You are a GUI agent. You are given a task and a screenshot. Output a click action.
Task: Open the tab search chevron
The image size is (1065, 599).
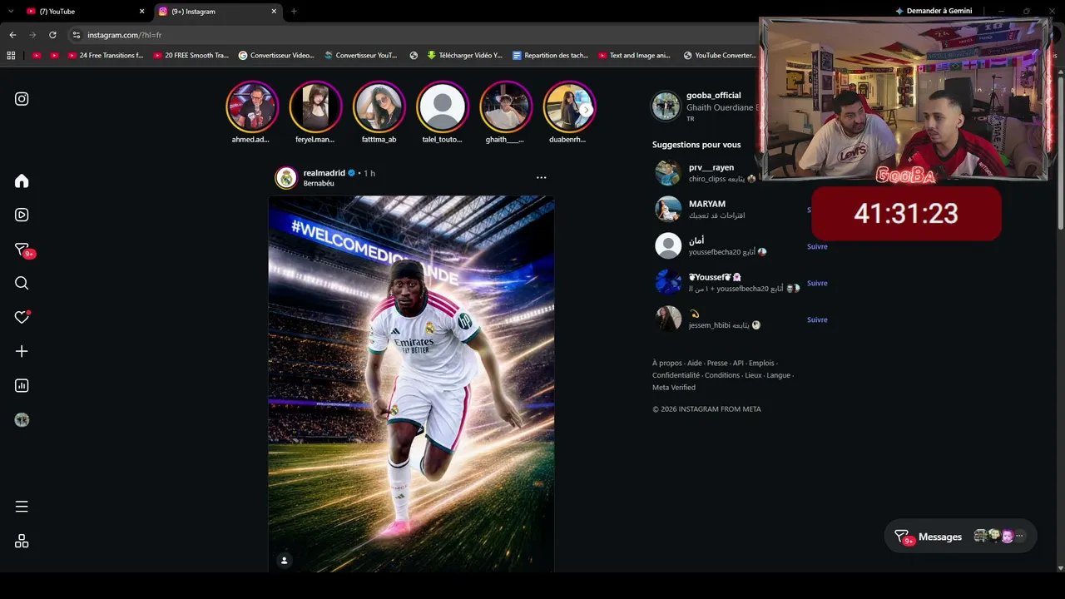11,12
